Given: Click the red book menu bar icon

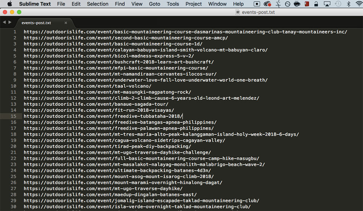Looking at the screenshot, I should pos(307,4).
